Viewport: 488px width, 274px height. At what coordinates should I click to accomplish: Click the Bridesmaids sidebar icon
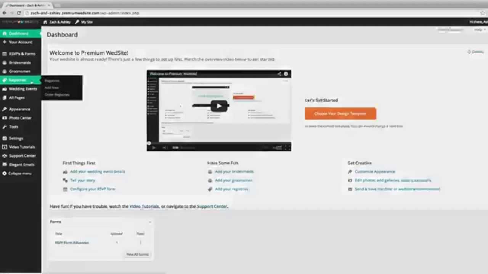5,62
